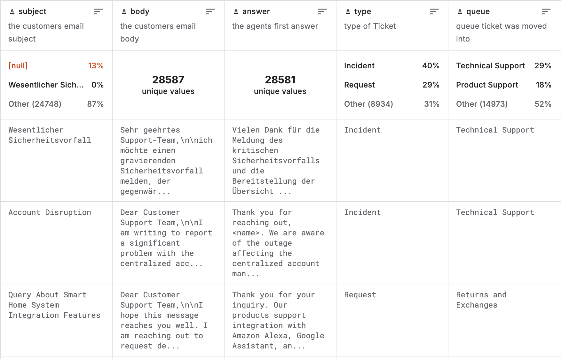Viewport: 561px width, 359px height.
Task: Click text-type icon beside queue header
Action: [460, 11]
